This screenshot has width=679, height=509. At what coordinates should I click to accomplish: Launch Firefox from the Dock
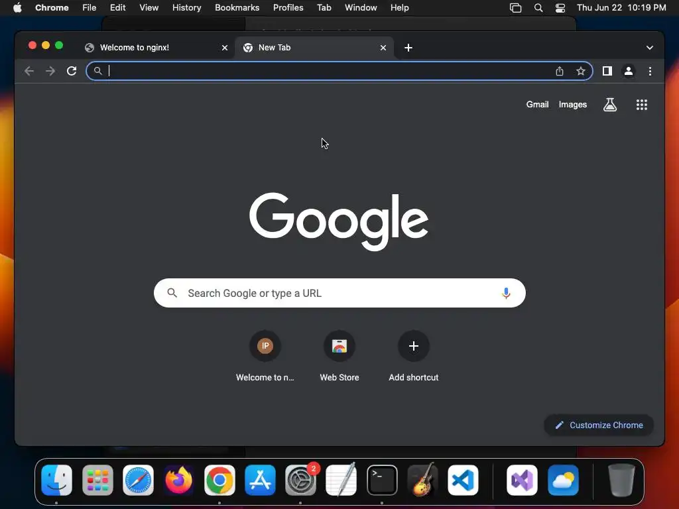[179, 480]
